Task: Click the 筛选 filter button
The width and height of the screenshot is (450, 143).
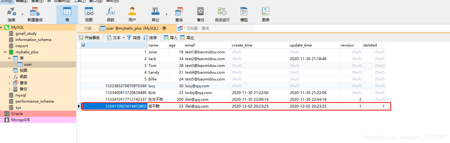Action: pos(133,38)
